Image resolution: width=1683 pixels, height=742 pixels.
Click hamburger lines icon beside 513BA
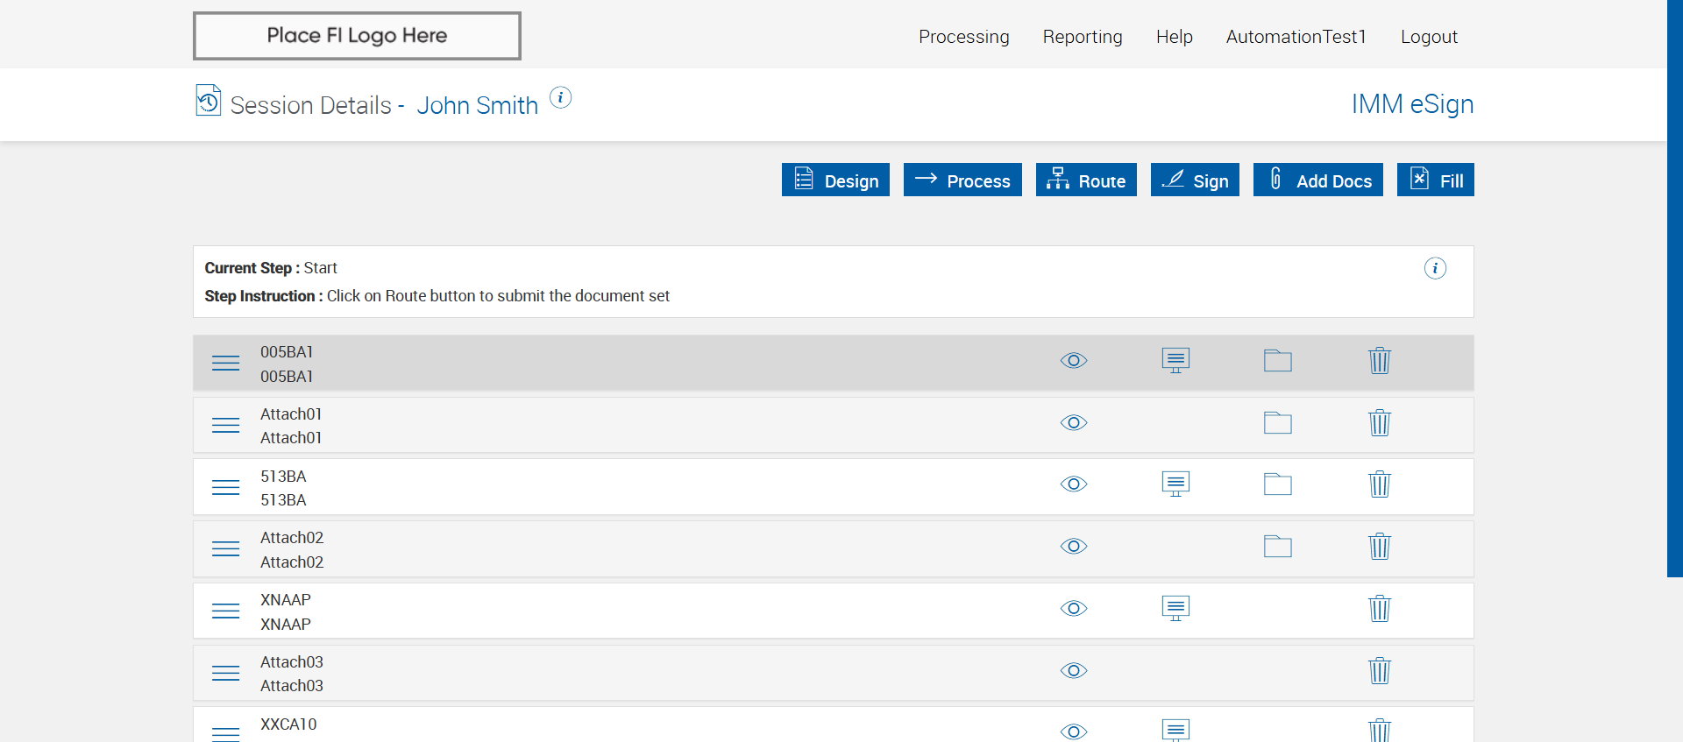225,487
